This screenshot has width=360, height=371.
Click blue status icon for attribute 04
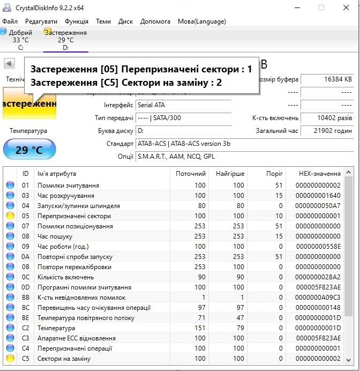(10, 205)
